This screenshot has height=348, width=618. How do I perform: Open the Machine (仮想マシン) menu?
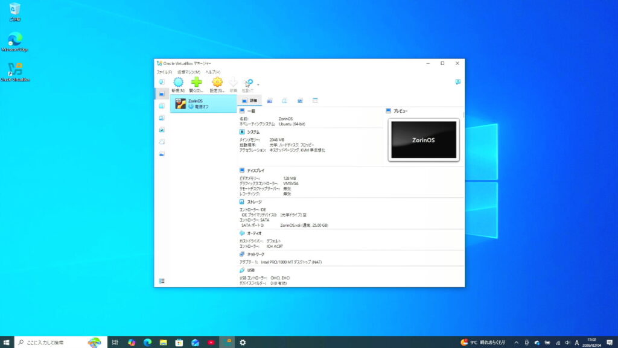coord(188,72)
